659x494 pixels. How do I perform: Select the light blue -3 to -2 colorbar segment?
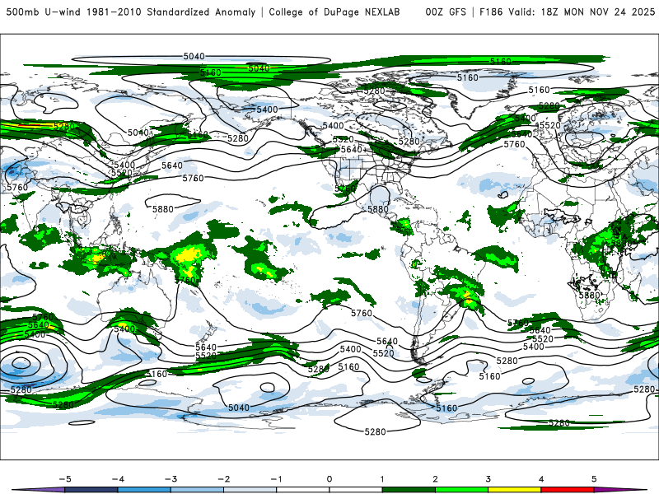point(197,490)
